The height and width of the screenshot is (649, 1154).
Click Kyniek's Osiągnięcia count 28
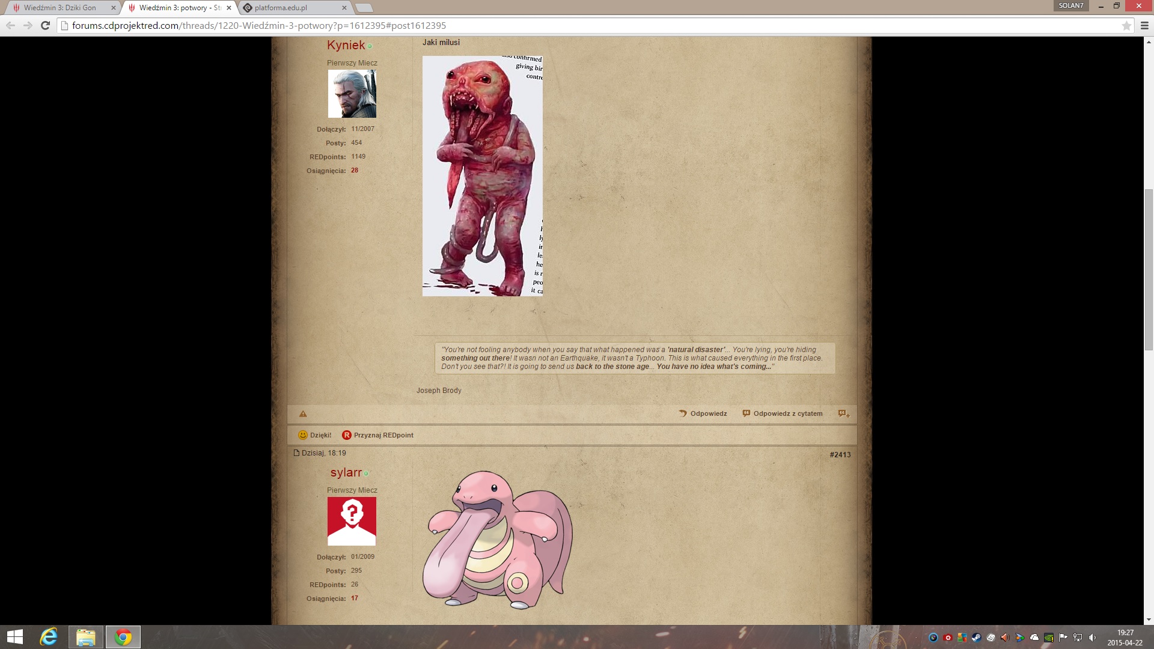[355, 171]
